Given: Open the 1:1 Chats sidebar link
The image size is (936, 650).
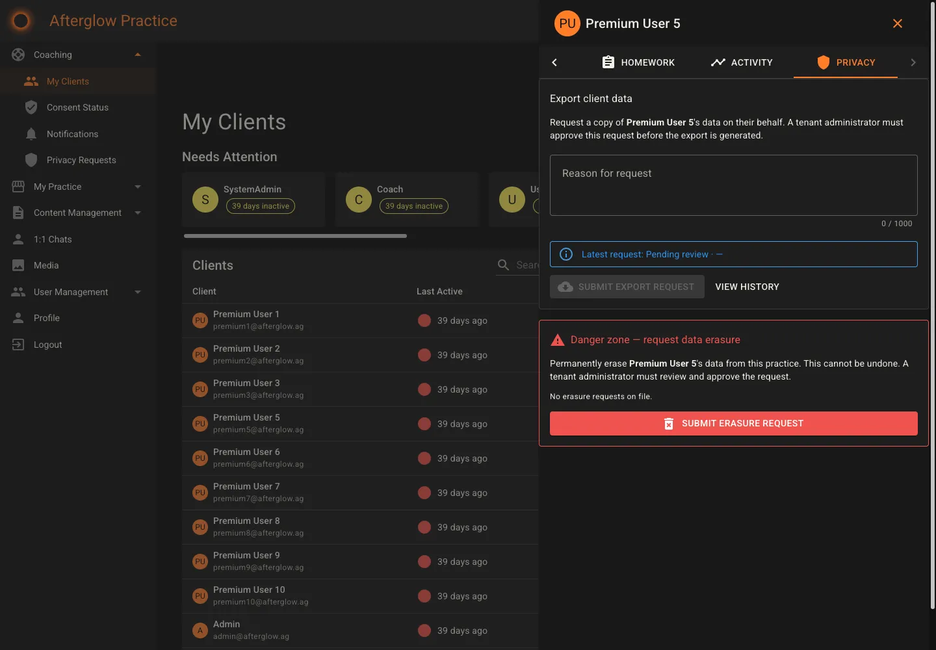Looking at the screenshot, I should point(77,239).
